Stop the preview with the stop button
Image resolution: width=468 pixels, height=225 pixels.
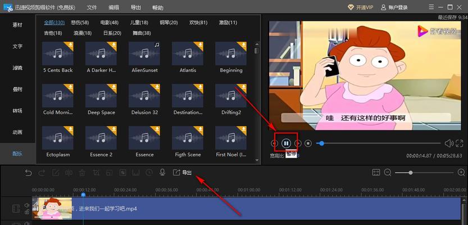(x=308, y=143)
